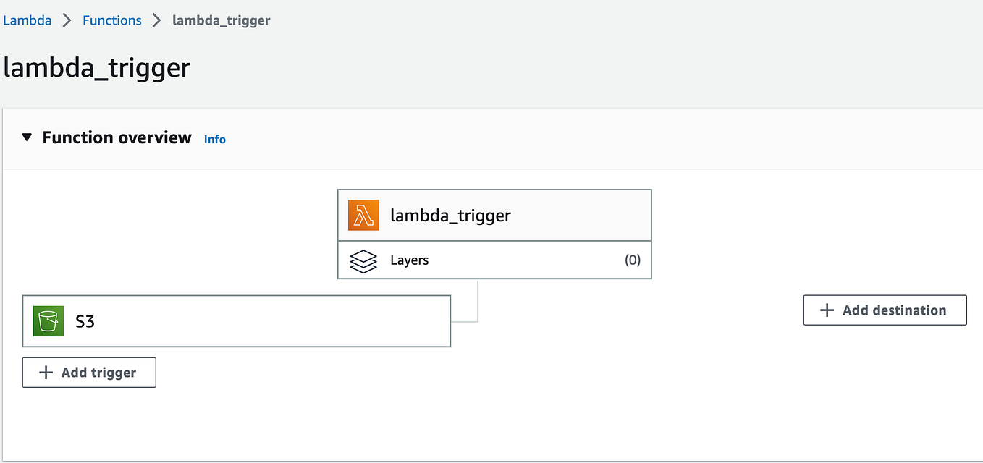This screenshot has width=983, height=463.
Task: Click the green S3 bucket icon
Action: coord(47,320)
